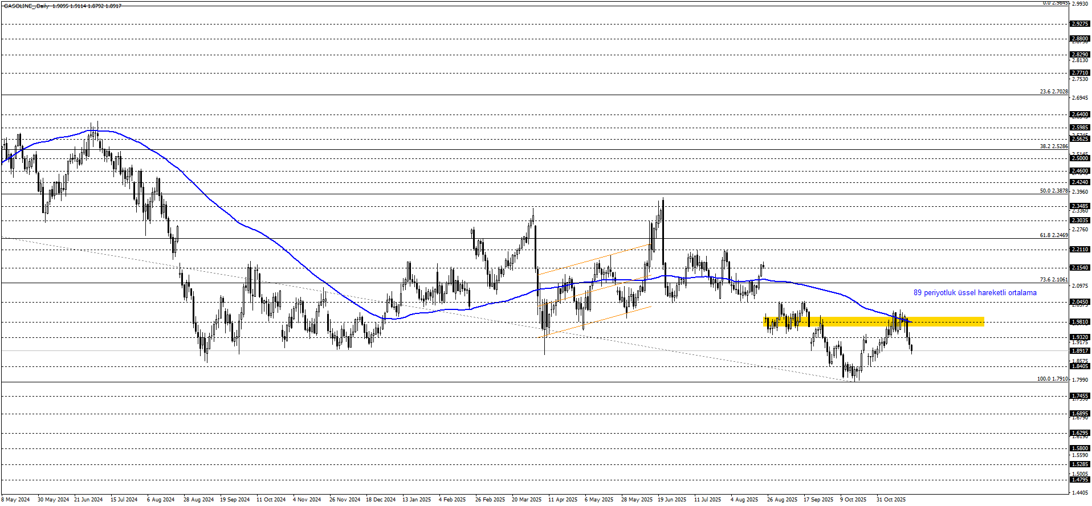Click the '38.2 2.5286' Fibonacci label
The width and height of the screenshot is (1092, 506).
coord(1054,146)
